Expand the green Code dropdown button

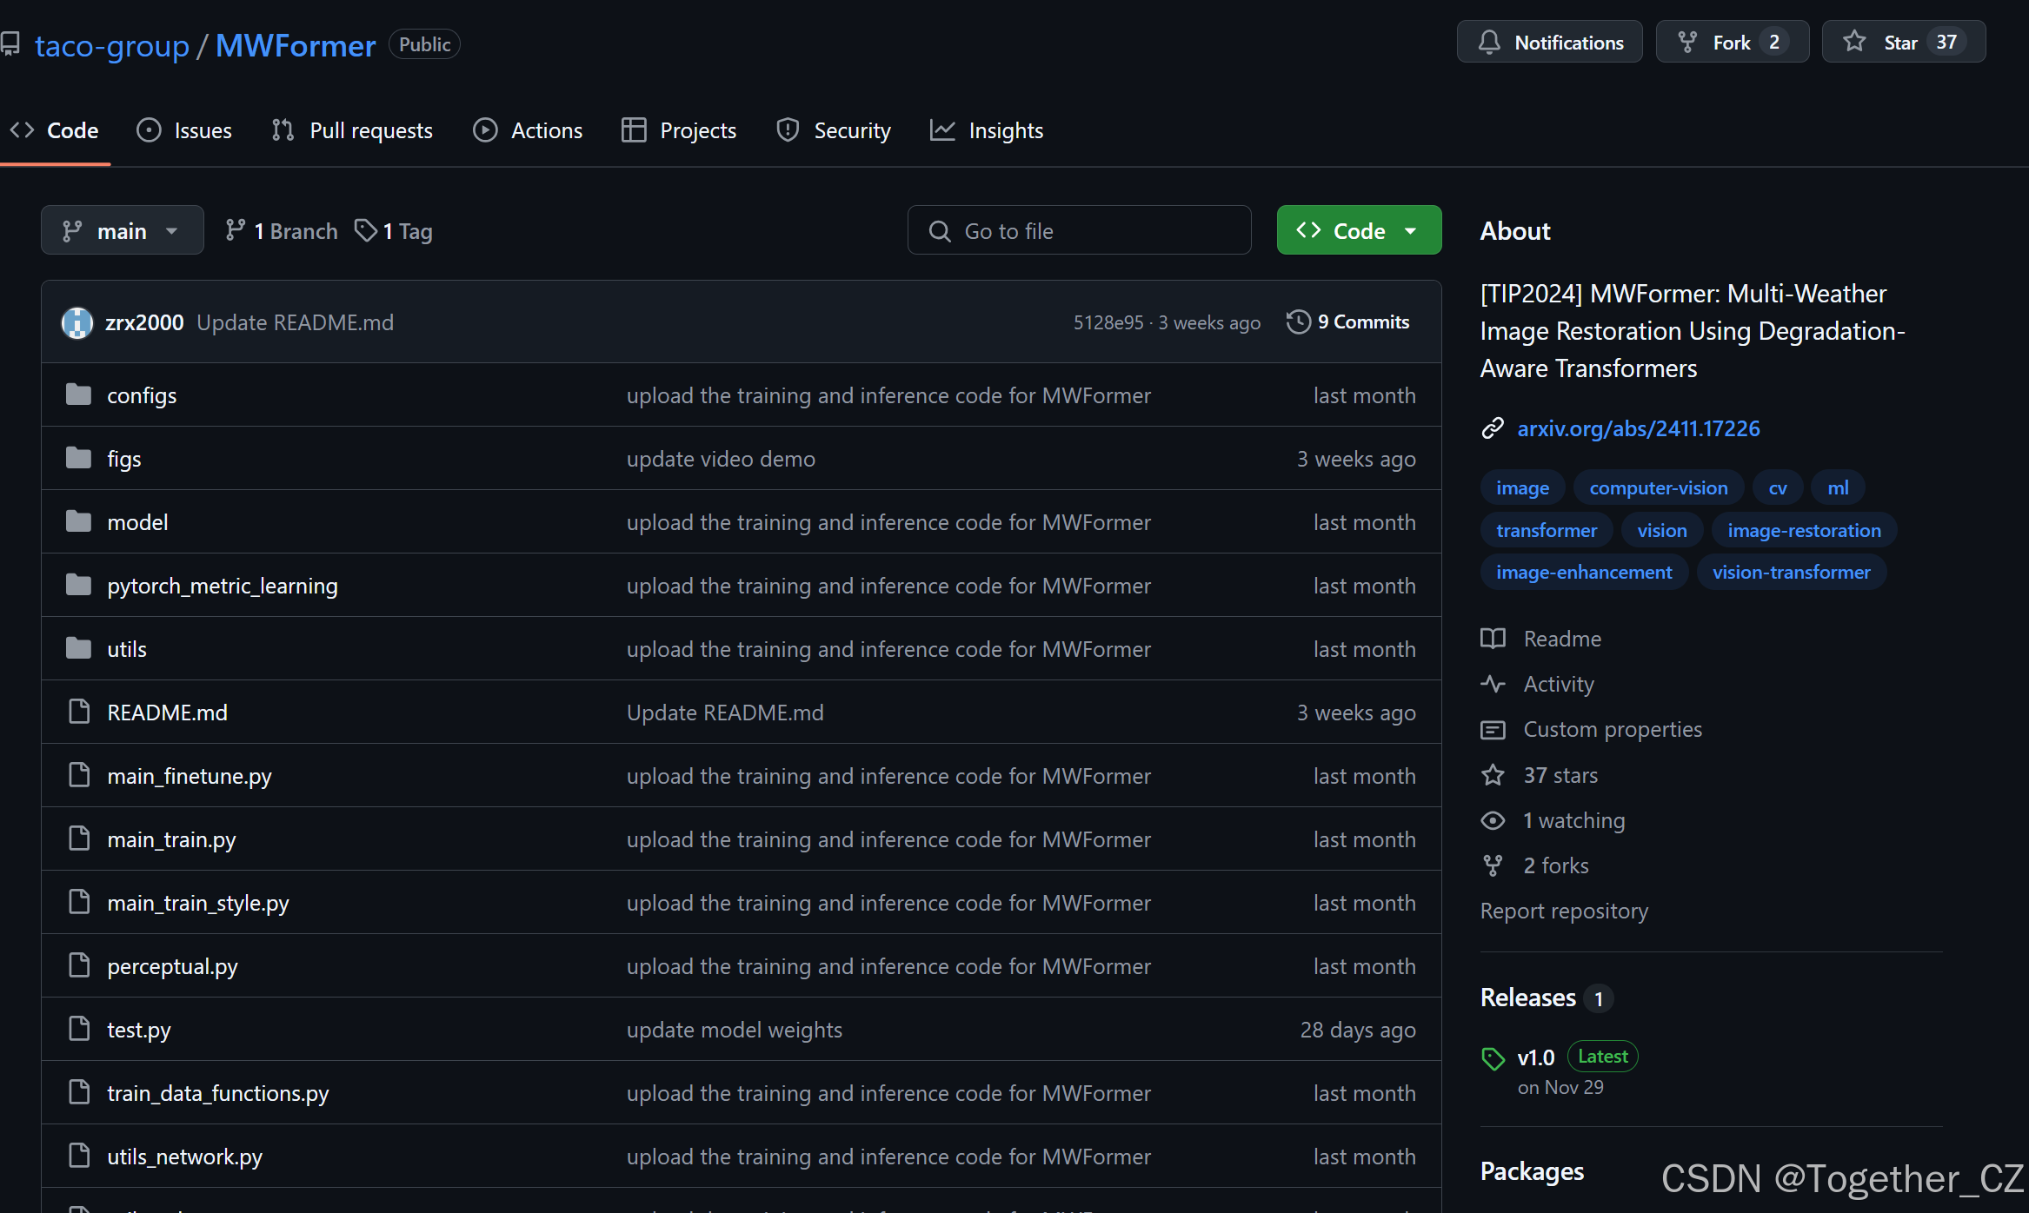tap(1359, 231)
